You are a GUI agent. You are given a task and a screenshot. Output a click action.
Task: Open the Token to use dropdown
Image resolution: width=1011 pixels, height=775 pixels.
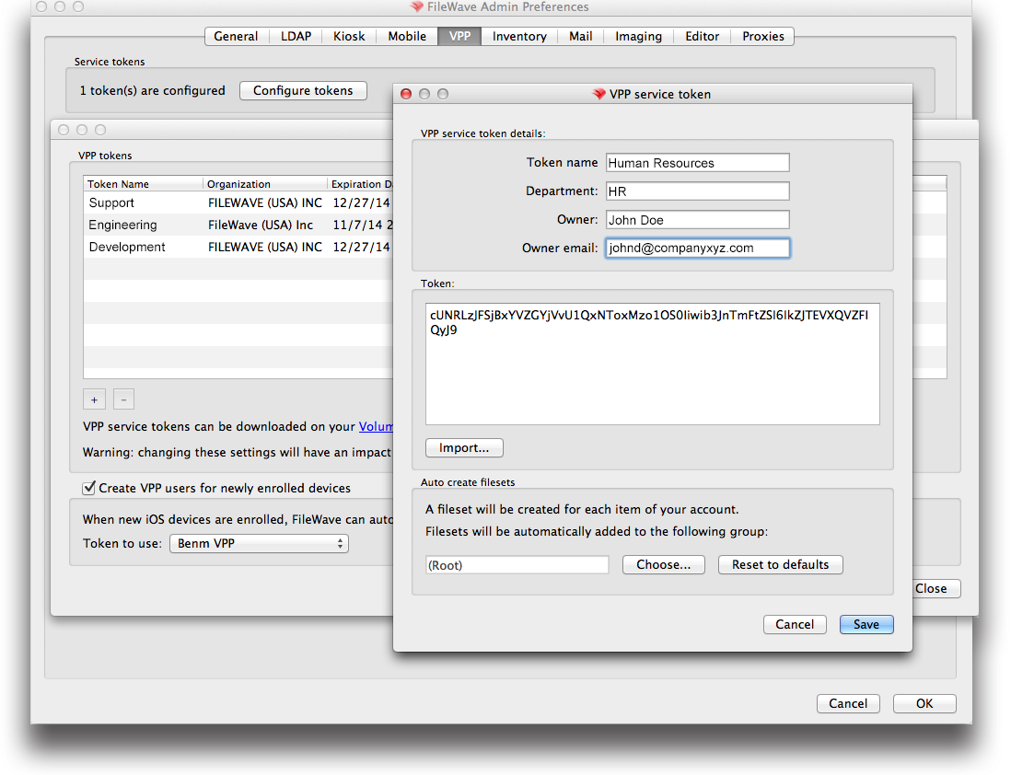[260, 544]
